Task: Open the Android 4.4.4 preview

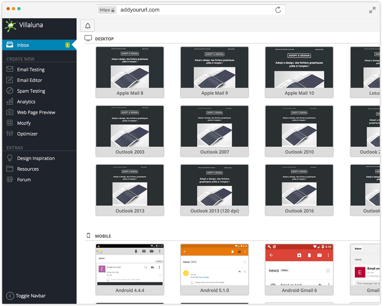Action: tap(130, 270)
